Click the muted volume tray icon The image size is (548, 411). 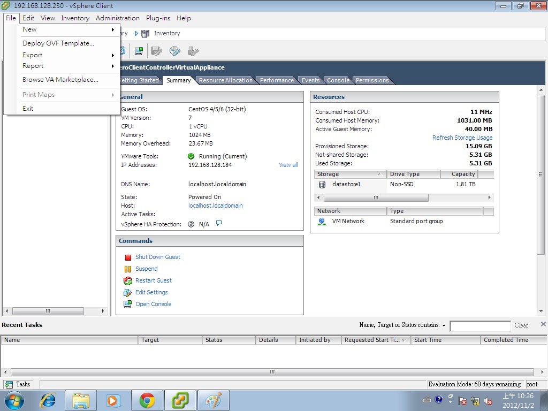click(x=488, y=401)
